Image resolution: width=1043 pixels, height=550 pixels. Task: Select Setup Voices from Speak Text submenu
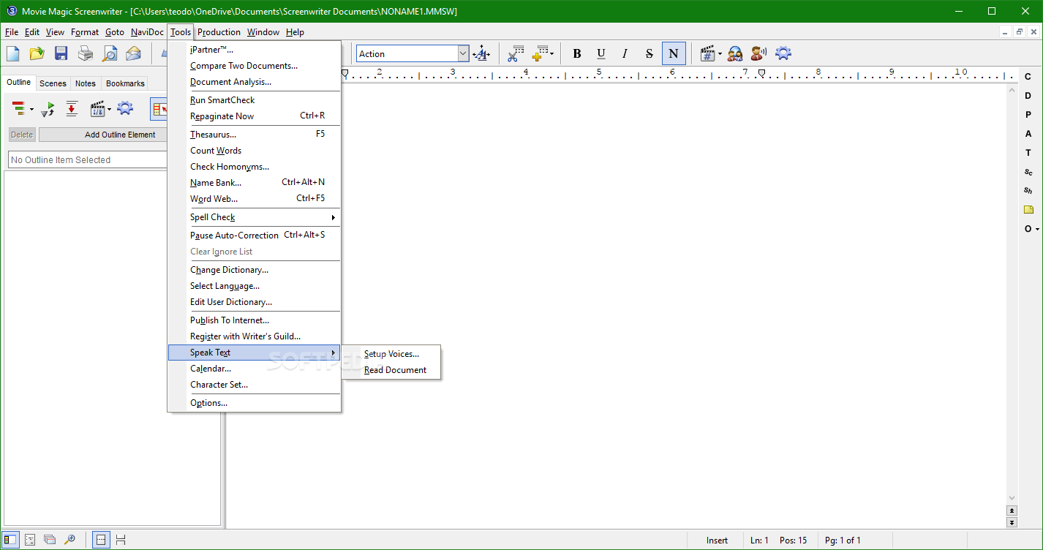392,353
